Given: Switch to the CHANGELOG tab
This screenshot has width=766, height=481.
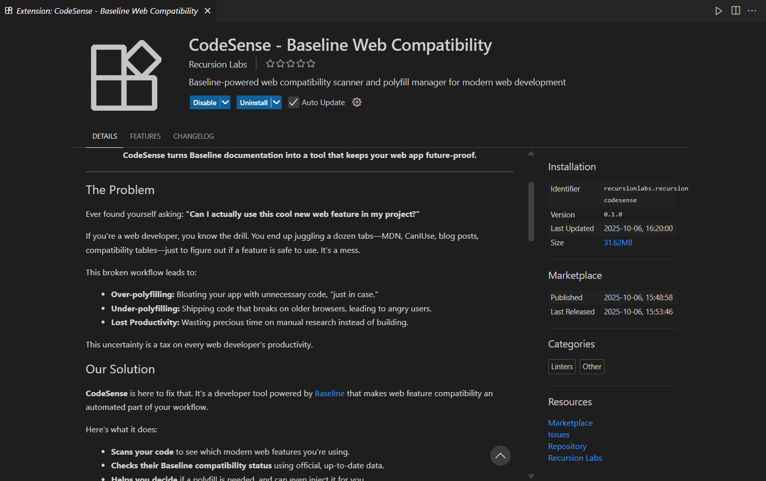Looking at the screenshot, I should [x=193, y=136].
